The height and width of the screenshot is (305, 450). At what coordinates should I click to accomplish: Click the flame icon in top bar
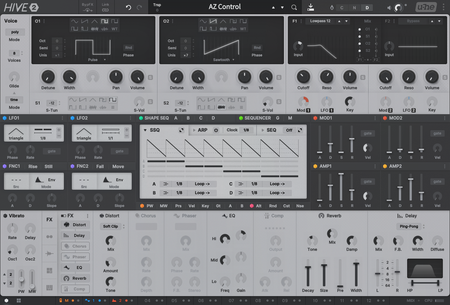[332, 8]
